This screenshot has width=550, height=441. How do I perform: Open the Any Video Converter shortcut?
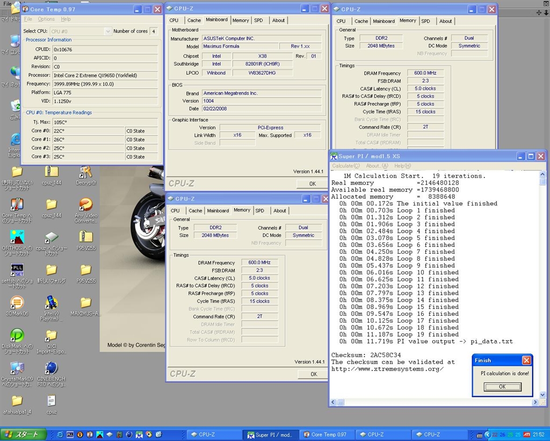(x=85, y=205)
